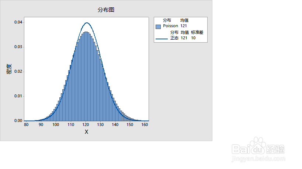Click the 150 X-axis tick label
Viewport: 302px width, 169px height.
click(x=130, y=125)
